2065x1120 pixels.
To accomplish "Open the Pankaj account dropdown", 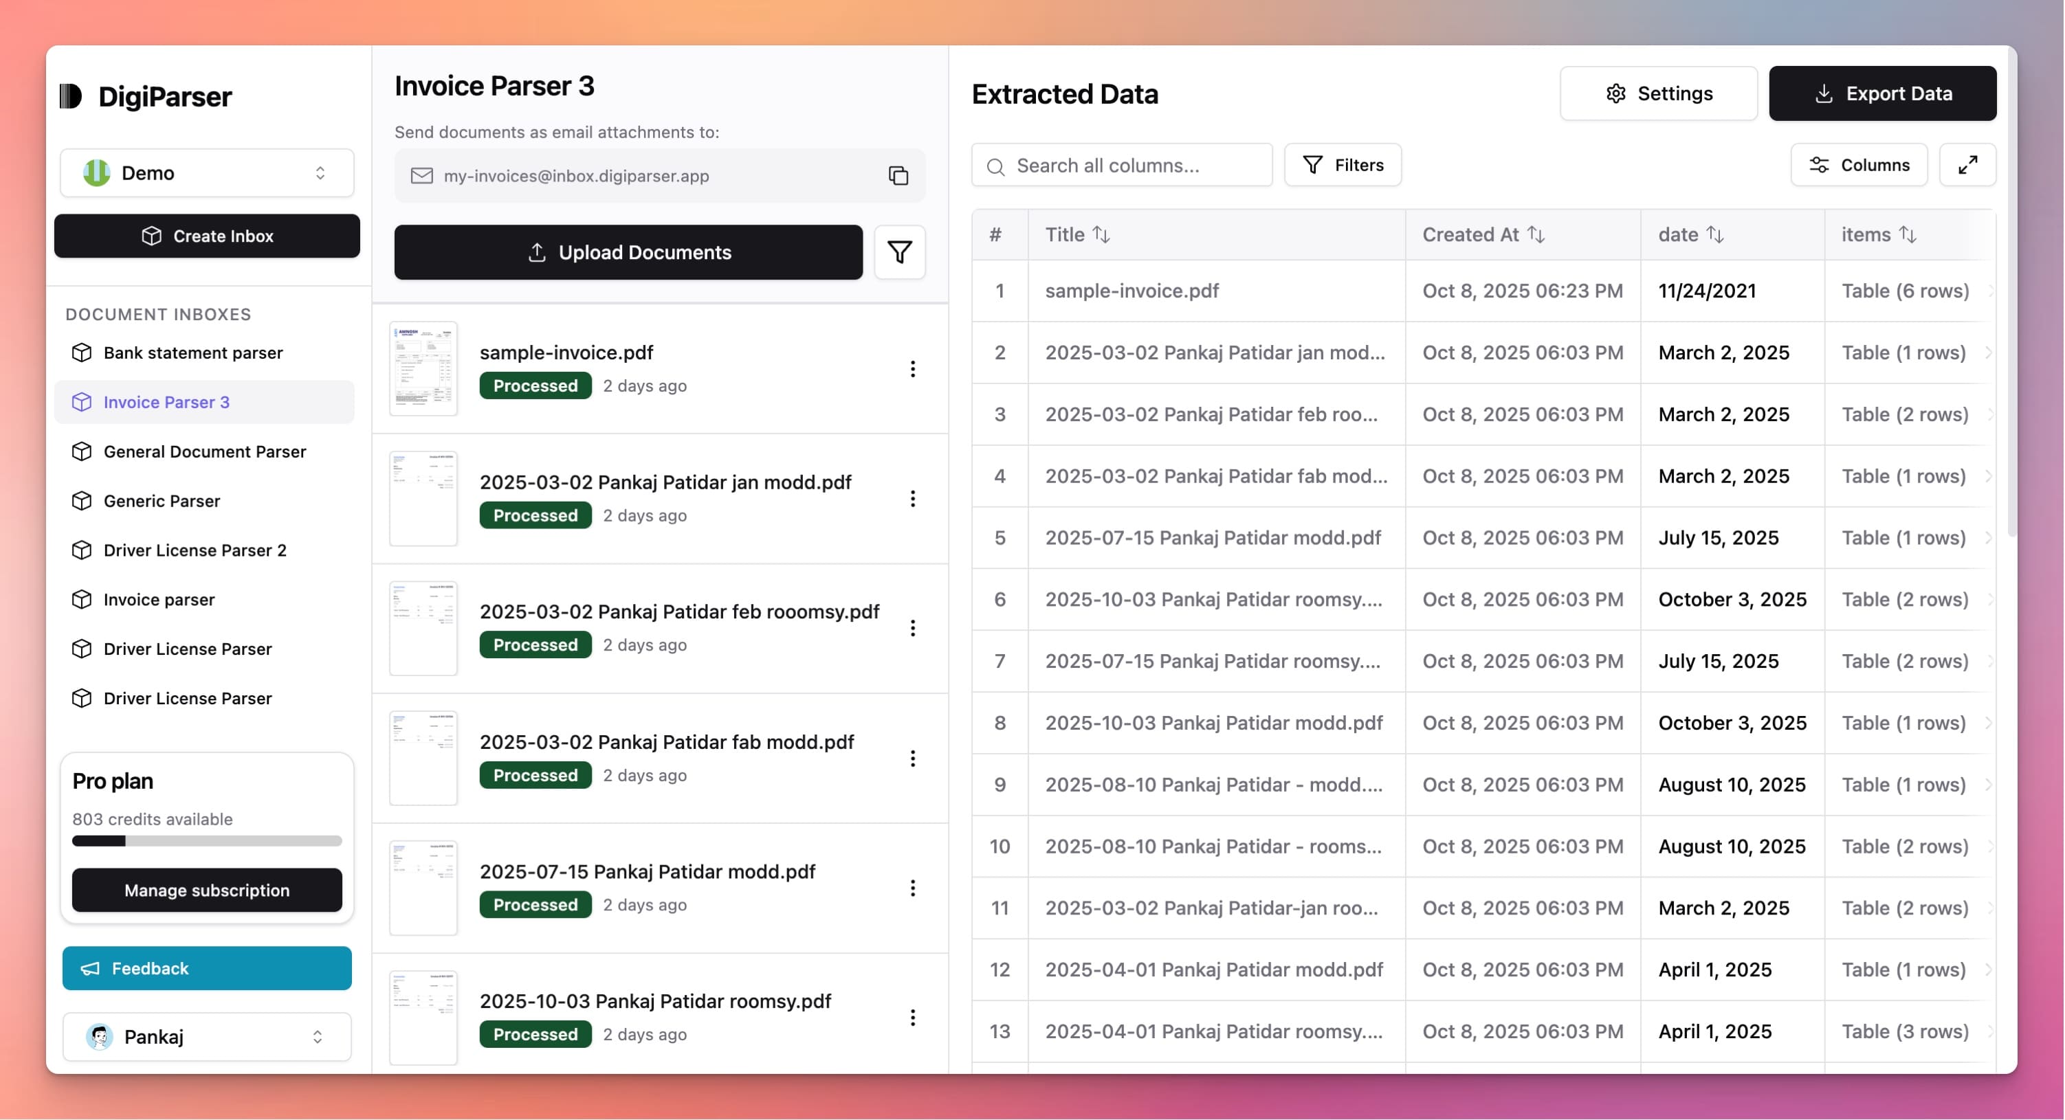I will (206, 1036).
